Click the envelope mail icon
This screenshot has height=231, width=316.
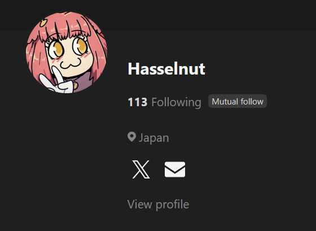pyautogui.click(x=175, y=169)
